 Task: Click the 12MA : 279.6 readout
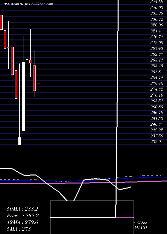click(22, 222)
